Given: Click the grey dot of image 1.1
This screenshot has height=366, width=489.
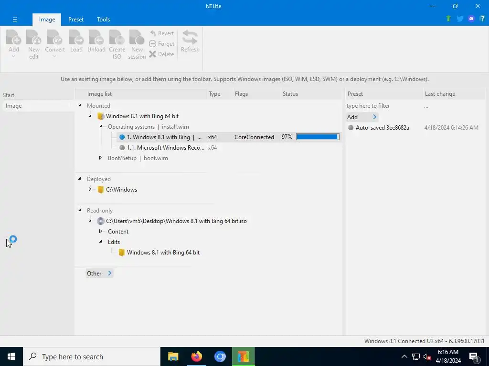Looking at the screenshot, I should [x=122, y=148].
